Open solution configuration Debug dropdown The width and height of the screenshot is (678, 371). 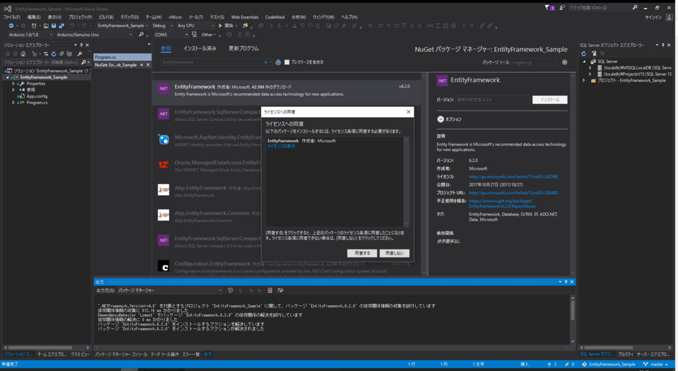[163, 26]
